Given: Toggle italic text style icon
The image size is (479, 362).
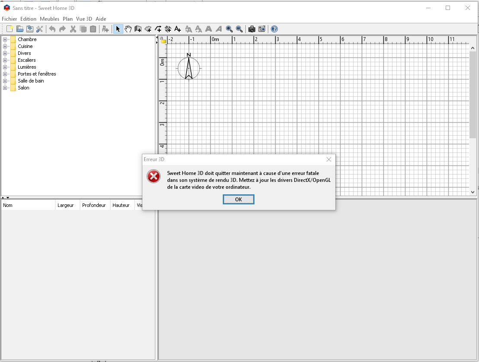Looking at the screenshot, I should (x=219, y=29).
